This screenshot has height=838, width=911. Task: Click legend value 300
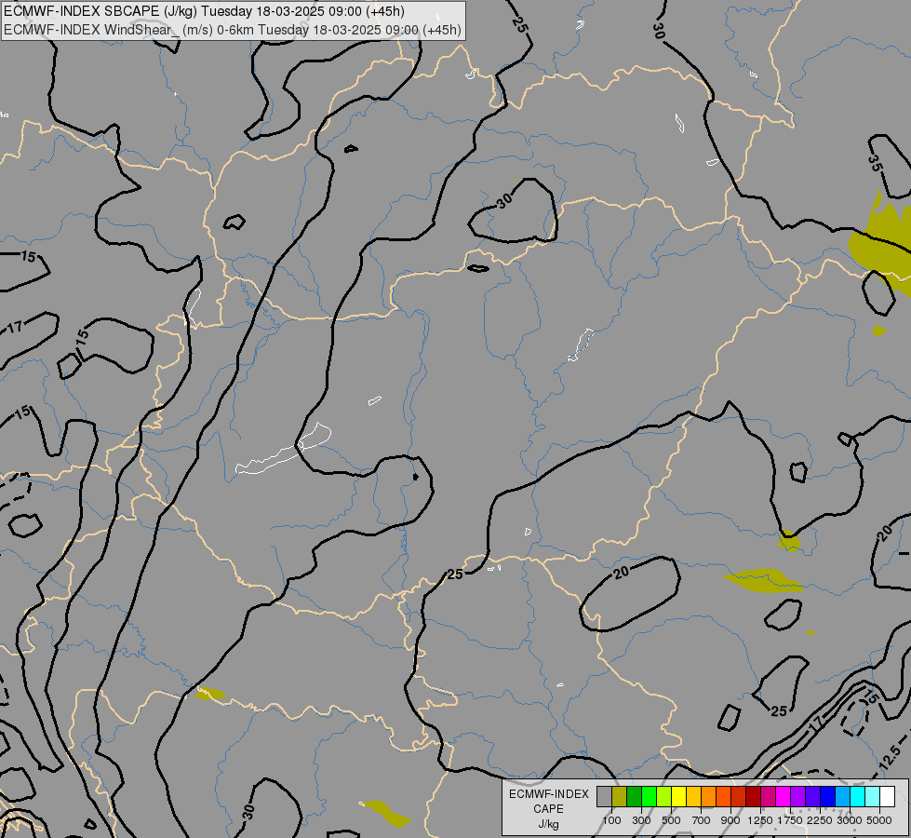[641, 820]
